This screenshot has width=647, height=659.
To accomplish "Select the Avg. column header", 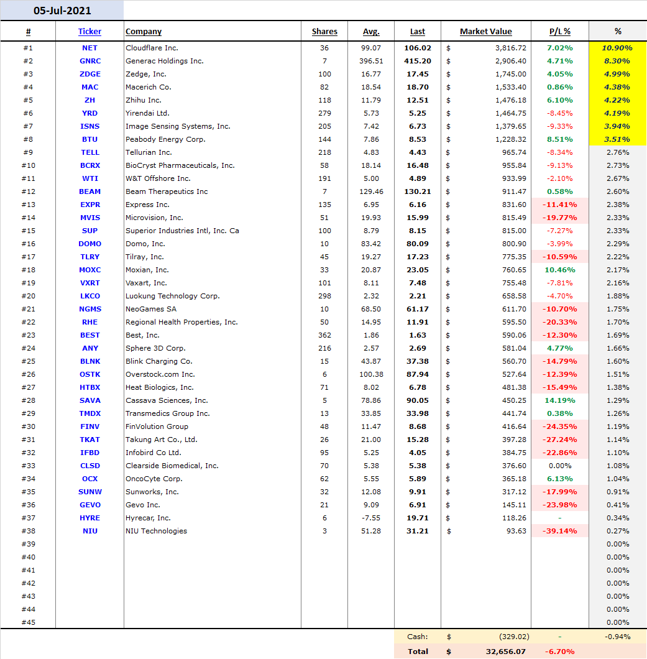I will [x=371, y=32].
